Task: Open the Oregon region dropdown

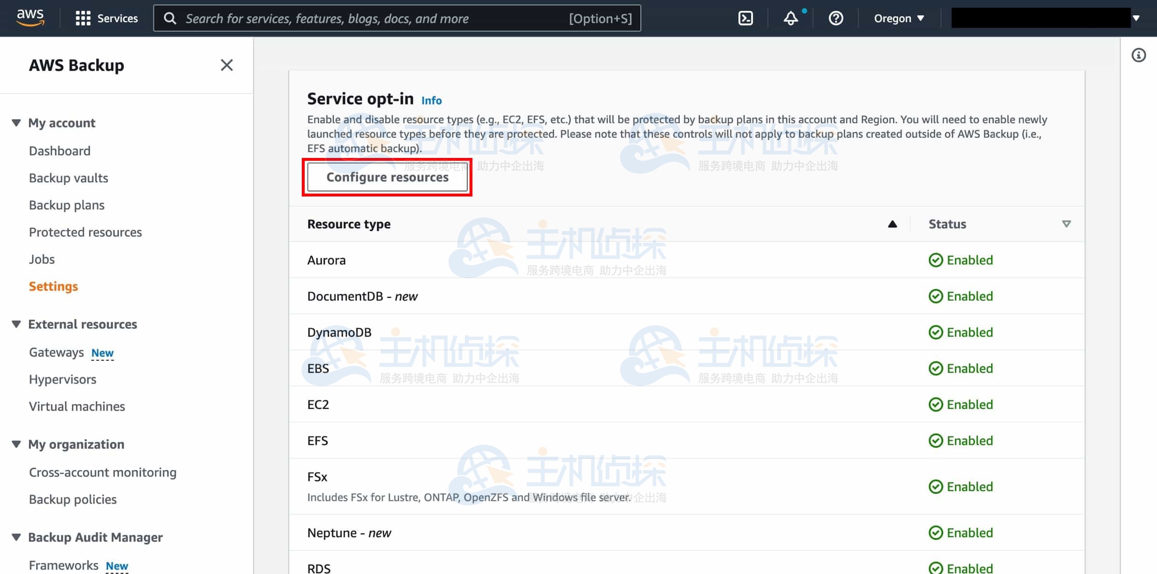Action: 899,18
